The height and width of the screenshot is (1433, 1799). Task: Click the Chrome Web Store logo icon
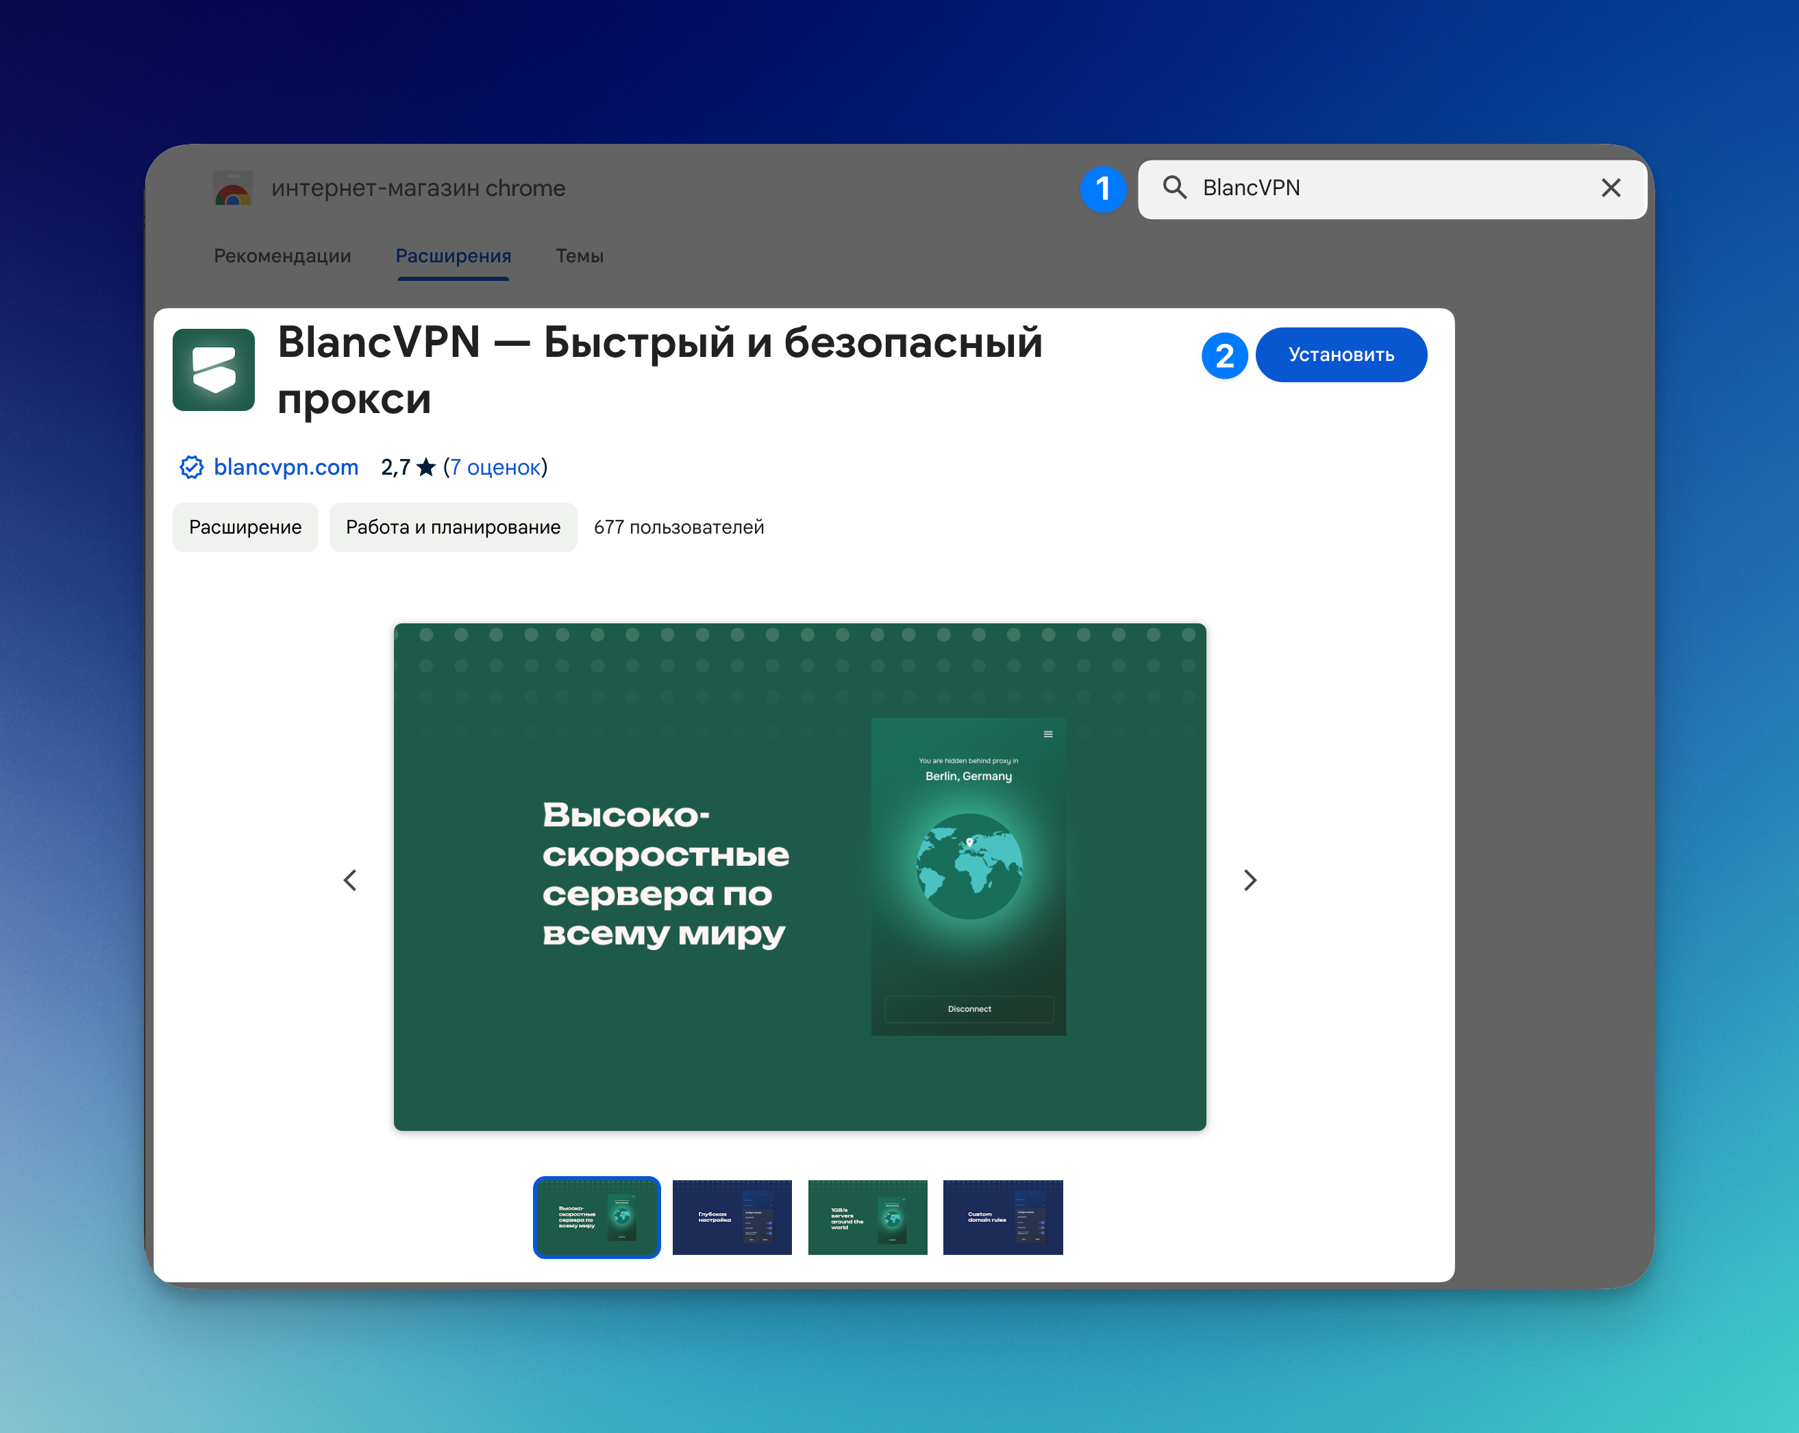233,188
